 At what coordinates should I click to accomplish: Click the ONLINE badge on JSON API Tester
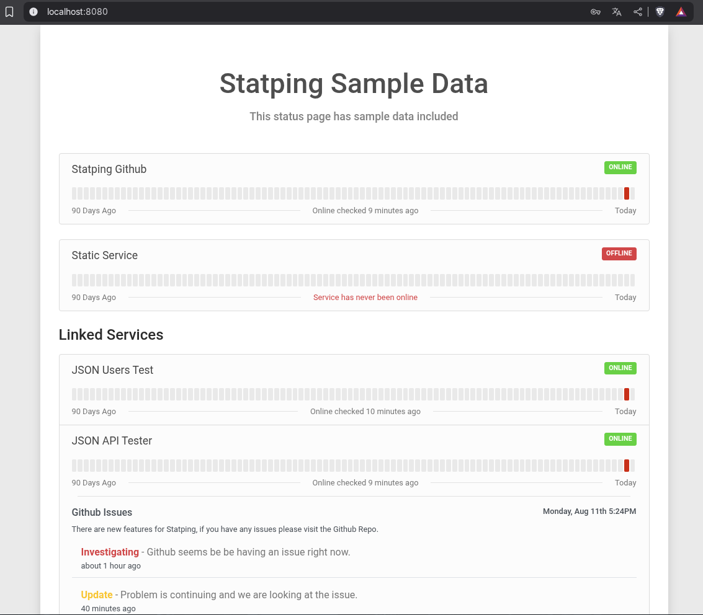click(x=620, y=439)
